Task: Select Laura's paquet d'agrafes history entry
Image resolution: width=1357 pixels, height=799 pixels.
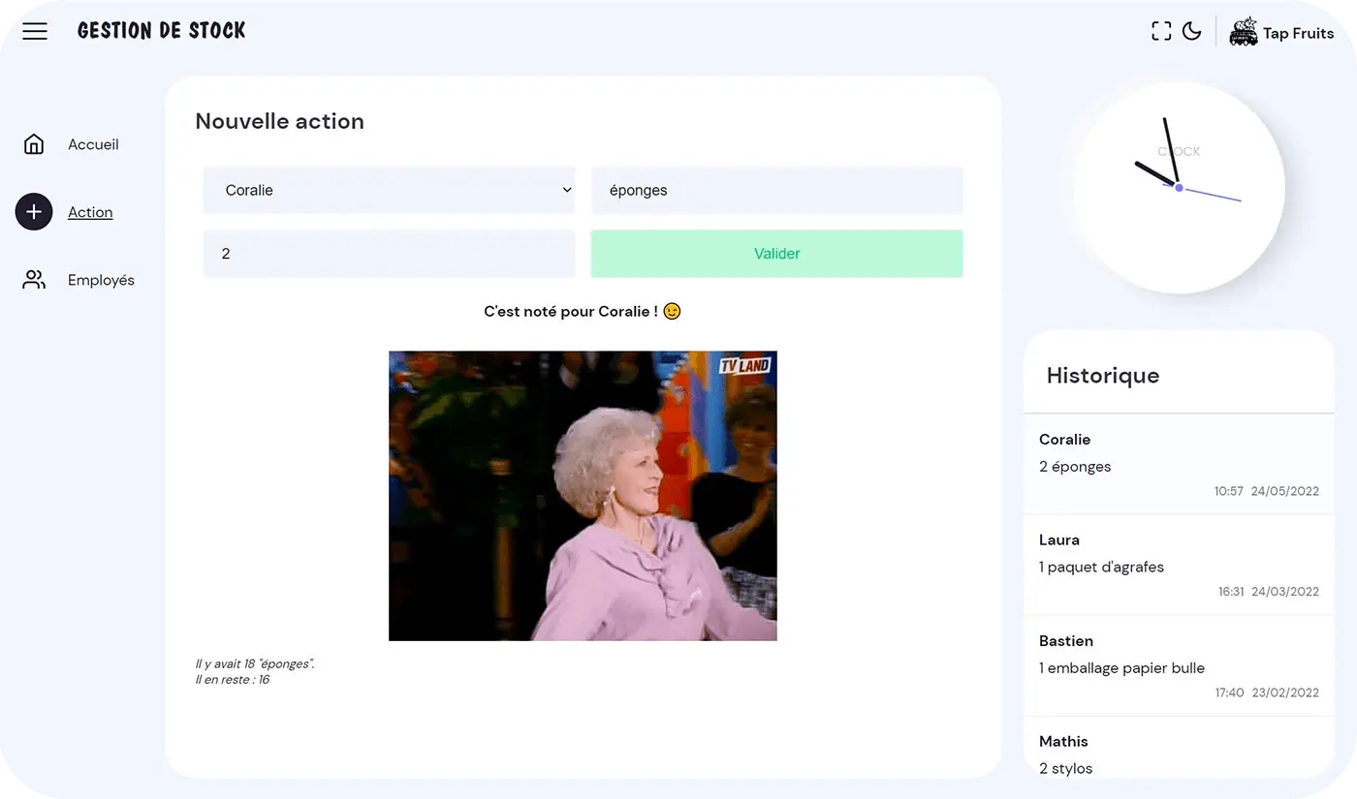Action: 1179,566
